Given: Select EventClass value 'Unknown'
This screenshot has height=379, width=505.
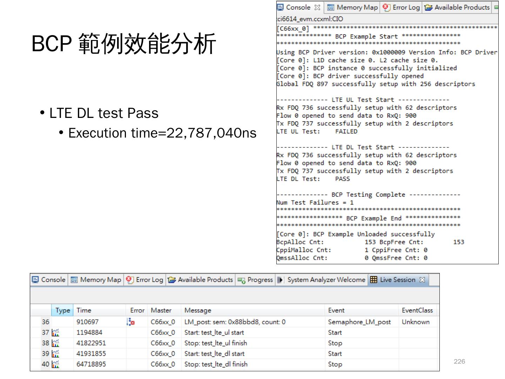Looking at the screenshot, I should click(x=416, y=322).
